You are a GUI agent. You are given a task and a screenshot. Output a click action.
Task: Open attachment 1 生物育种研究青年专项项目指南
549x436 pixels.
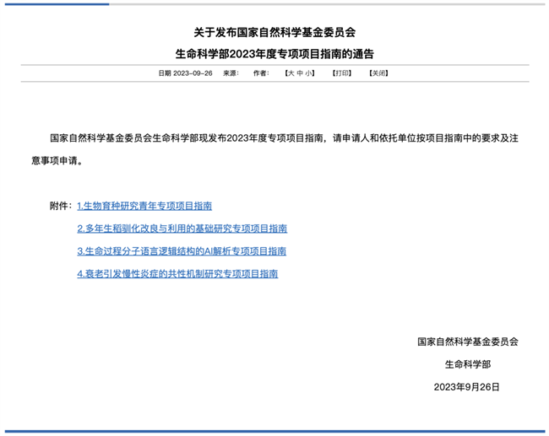(x=144, y=206)
